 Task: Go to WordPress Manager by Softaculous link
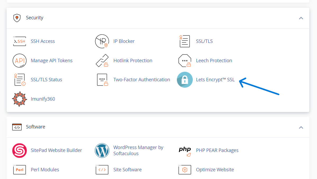click(138, 150)
